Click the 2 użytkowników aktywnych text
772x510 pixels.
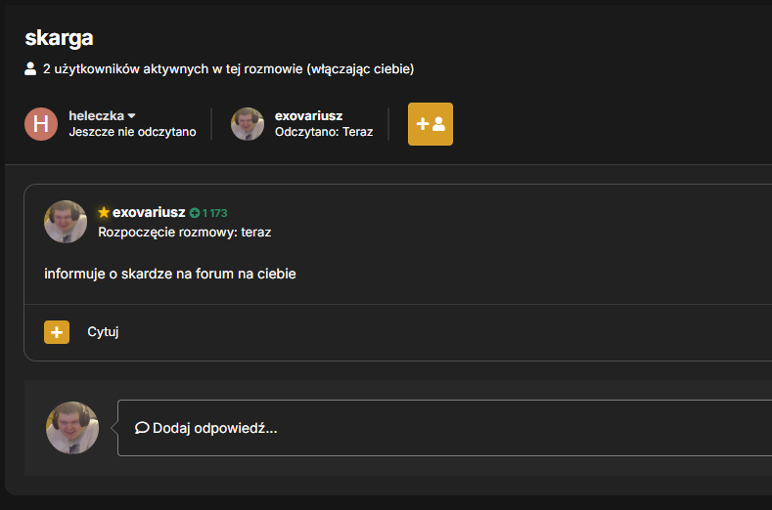point(228,68)
